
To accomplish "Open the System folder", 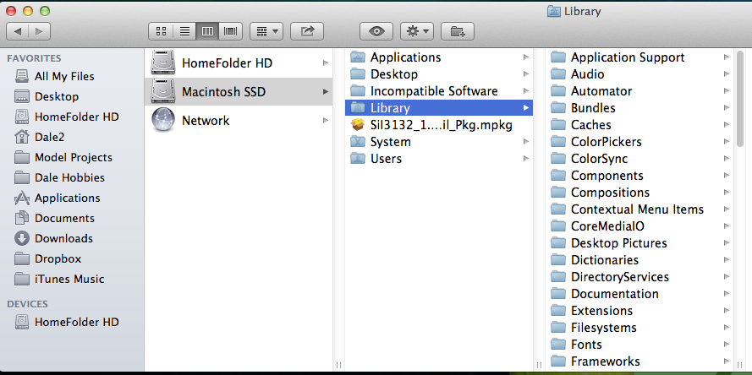I will coord(439,142).
